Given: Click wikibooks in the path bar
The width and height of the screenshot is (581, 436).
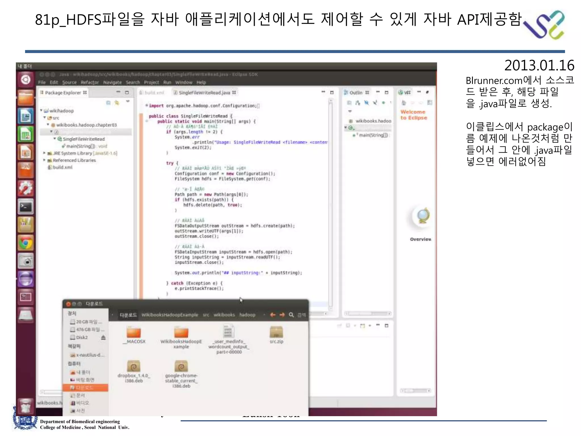Looking at the screenshot, I should tap(224, 315).
